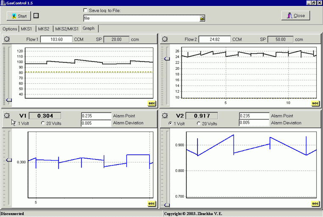Click the V1 Alarm Point input field

(x=96, y=116)
